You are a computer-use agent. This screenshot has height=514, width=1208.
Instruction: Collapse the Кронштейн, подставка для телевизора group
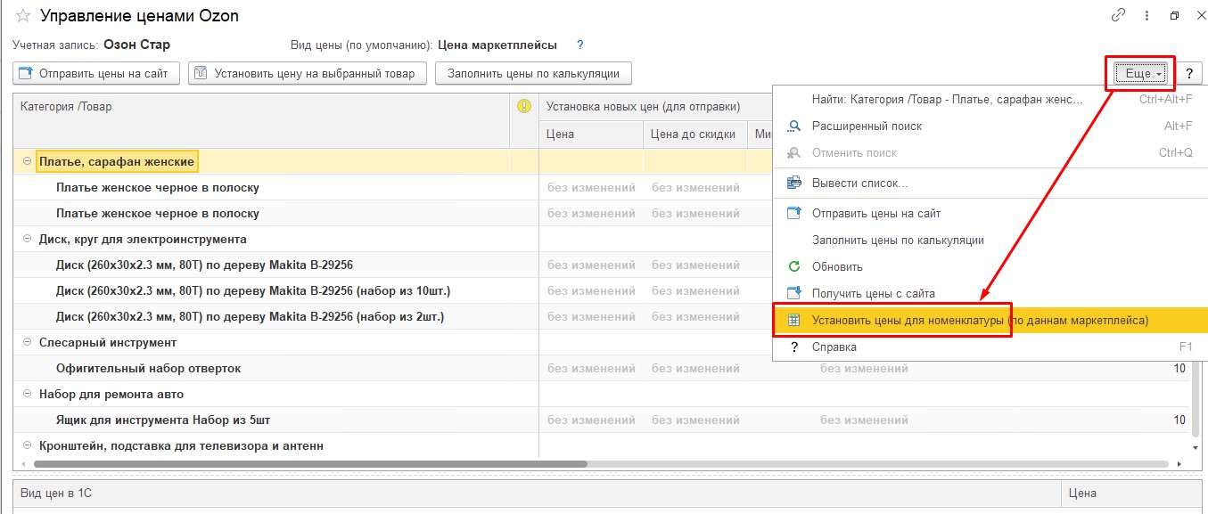tap(27, 446)
